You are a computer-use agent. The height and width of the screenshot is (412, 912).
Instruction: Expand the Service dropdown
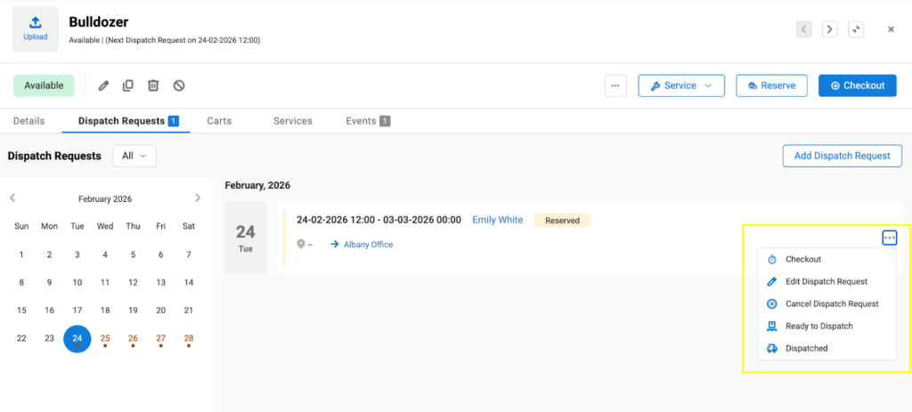[681, 85]
